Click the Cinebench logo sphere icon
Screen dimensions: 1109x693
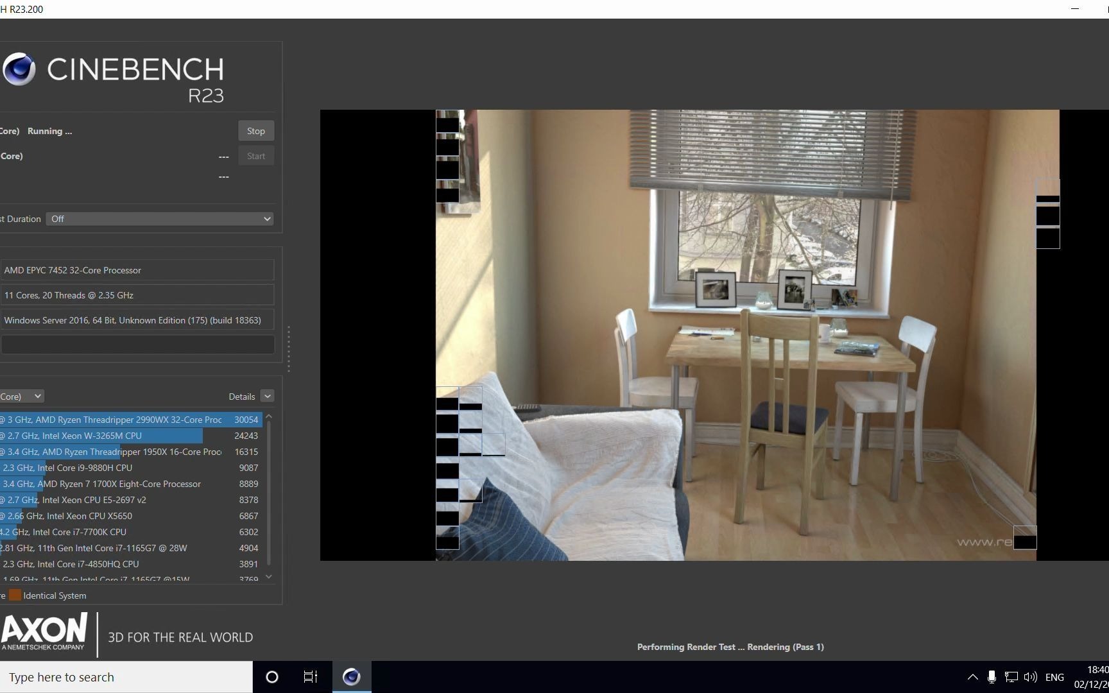19,69
